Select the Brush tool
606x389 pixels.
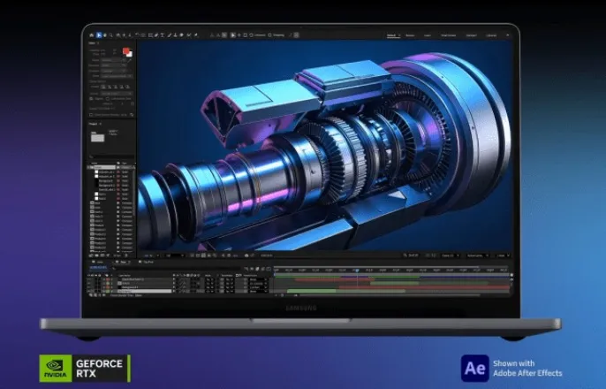[x=170, y=35]
